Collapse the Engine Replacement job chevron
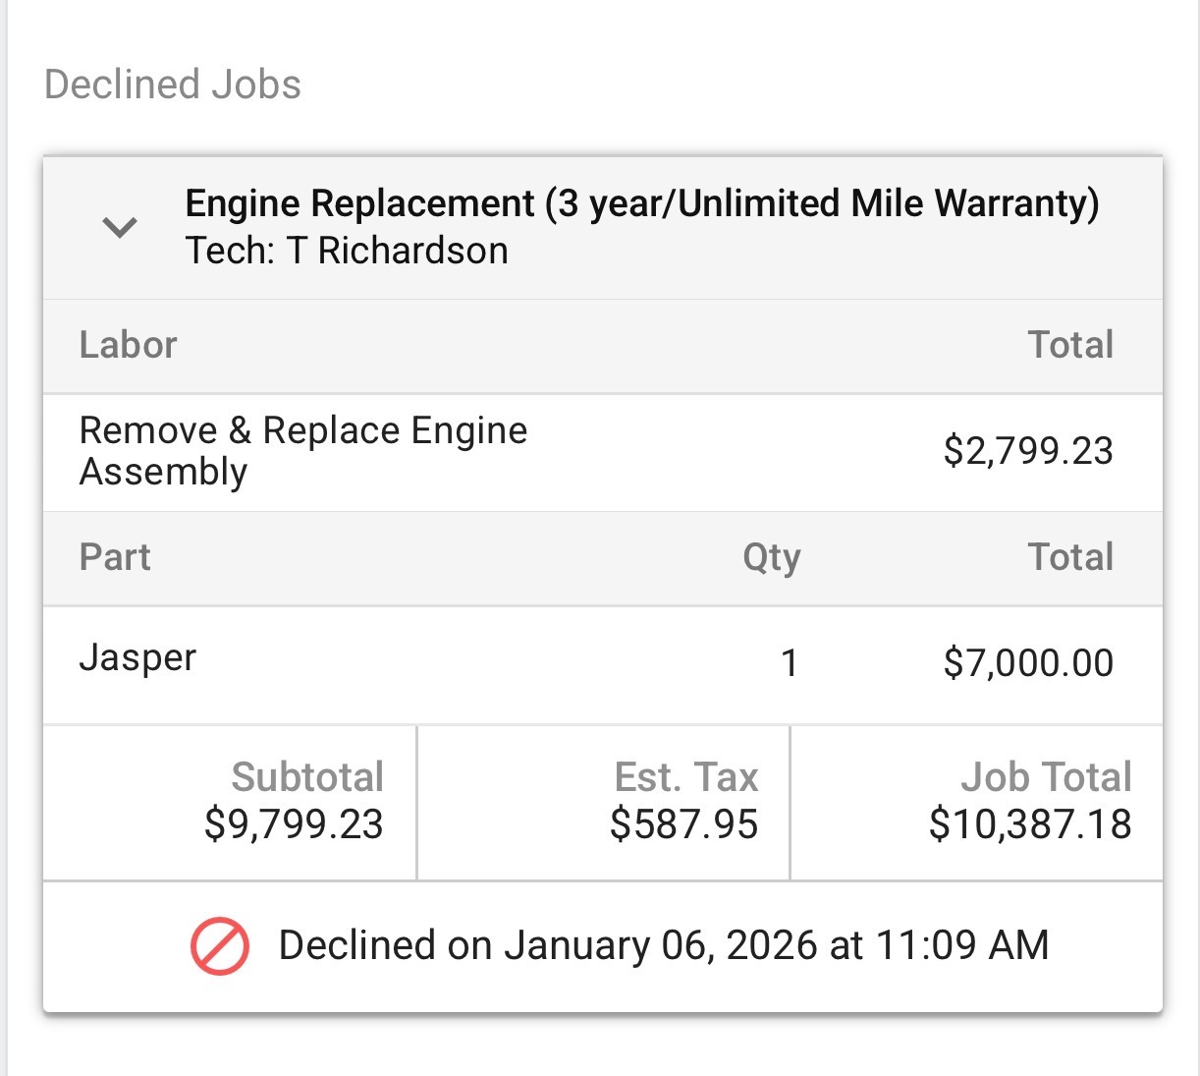Image resolution: width=1200 pixels, height=1076 pixels. point(120,228)
